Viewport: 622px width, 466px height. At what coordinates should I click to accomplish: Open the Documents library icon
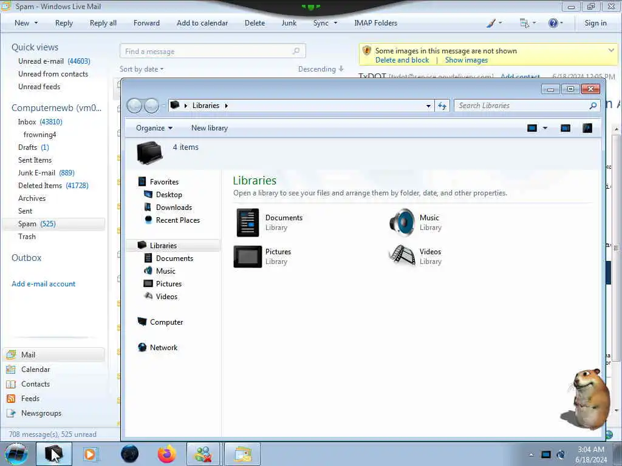[x=248, y=223]
